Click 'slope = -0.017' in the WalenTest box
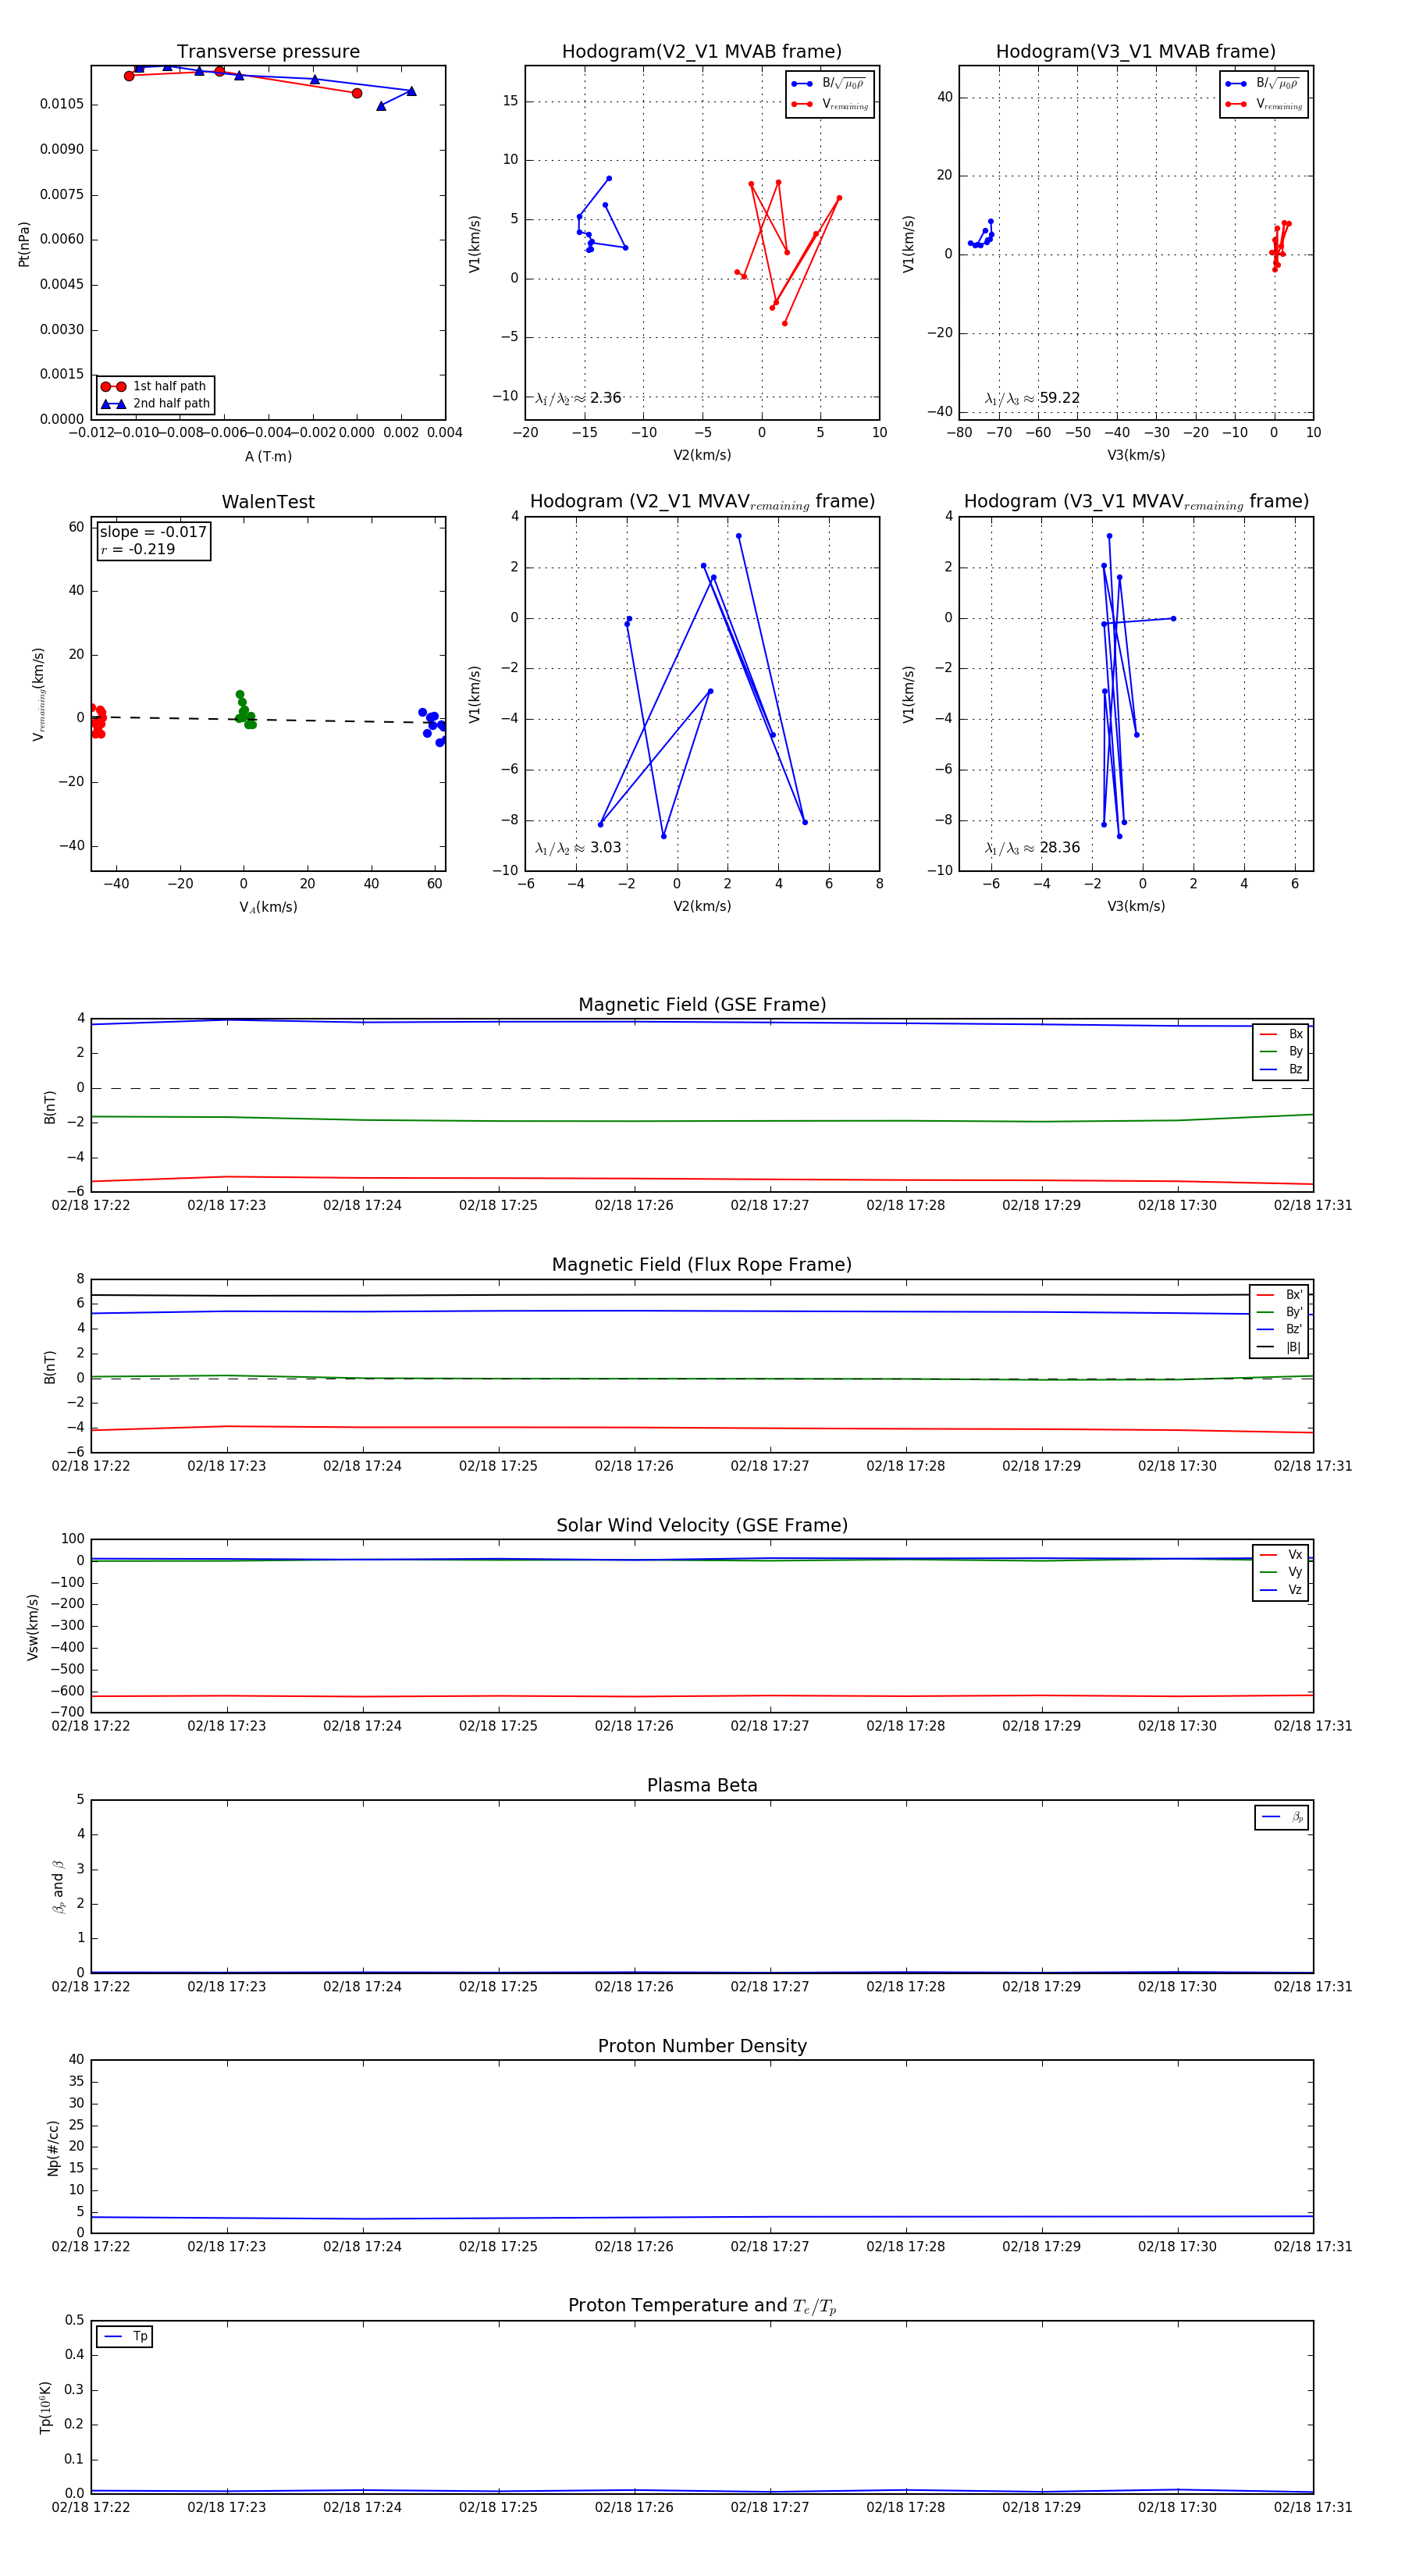This screenshot has height=2576, width=1405. point(153,532)
